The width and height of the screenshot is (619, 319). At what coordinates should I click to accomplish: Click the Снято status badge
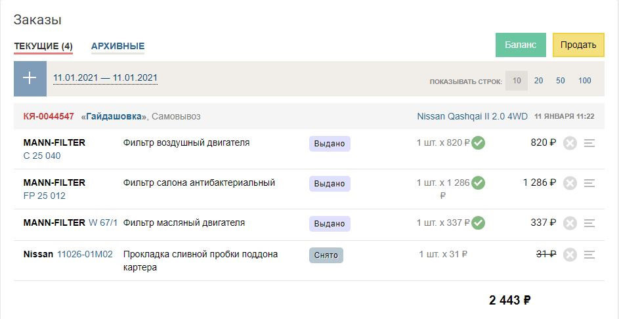tap(326, 255)
